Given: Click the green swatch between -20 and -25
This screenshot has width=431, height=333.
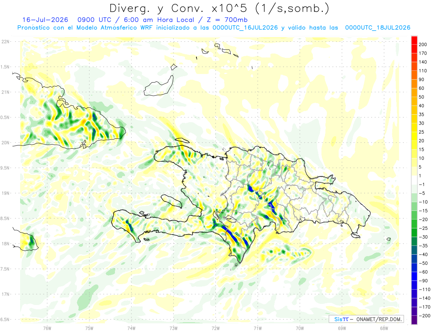Looking at the screenshot, I should (414, 224).
